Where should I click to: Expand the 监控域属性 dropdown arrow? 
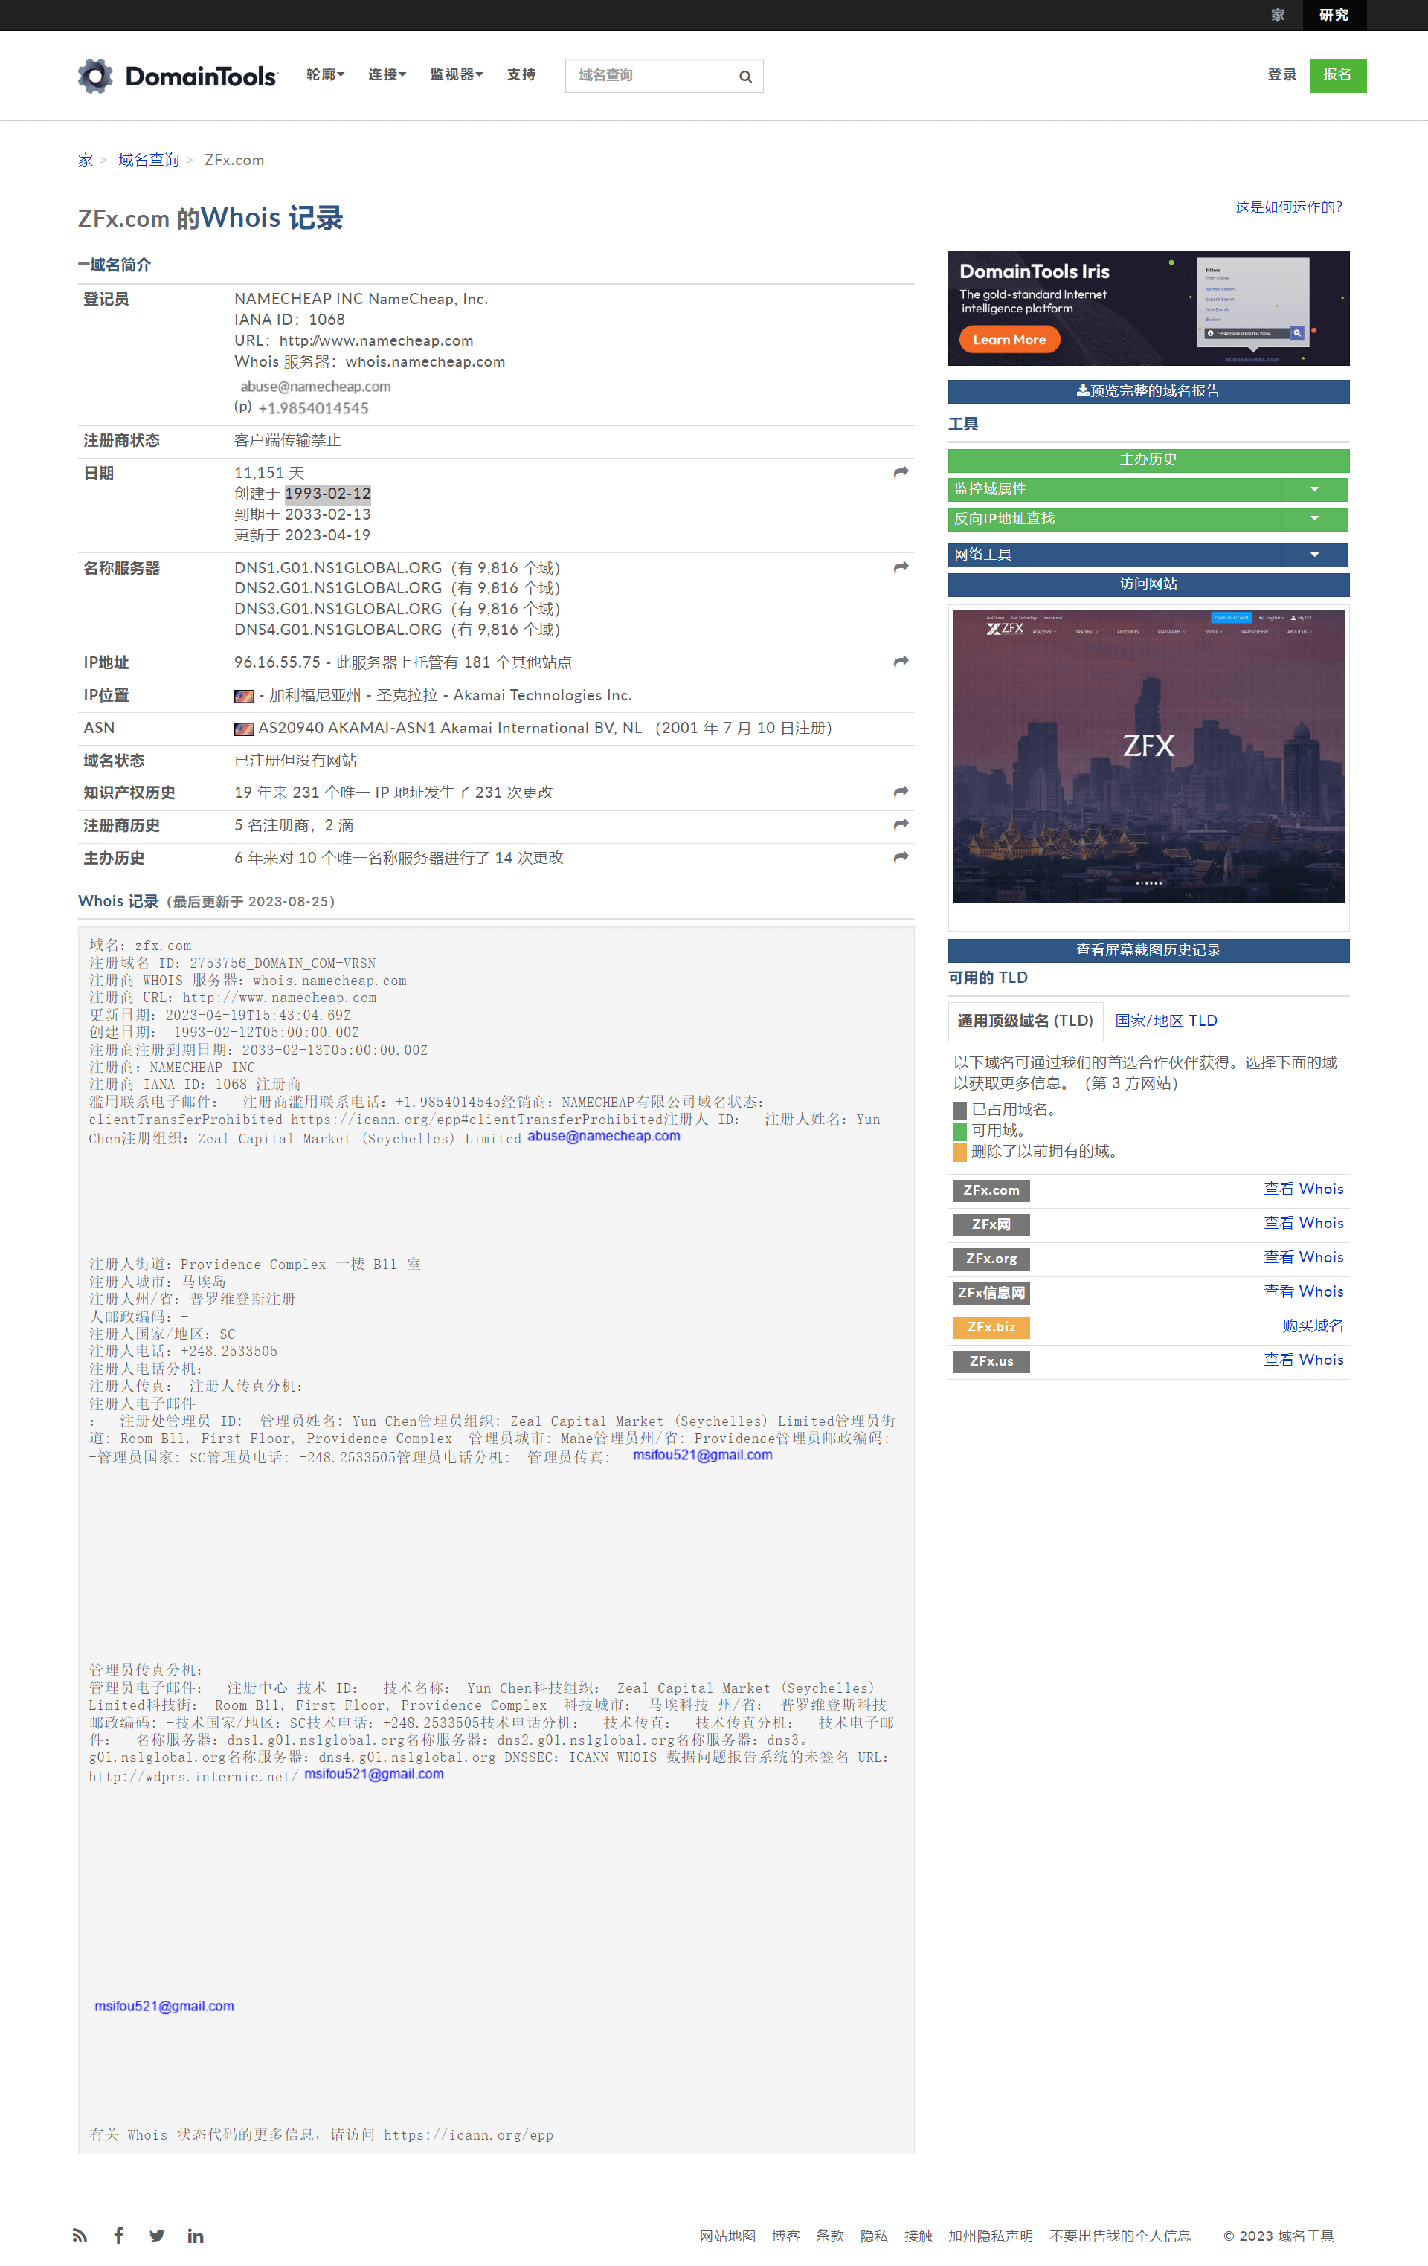point(1314,489)
